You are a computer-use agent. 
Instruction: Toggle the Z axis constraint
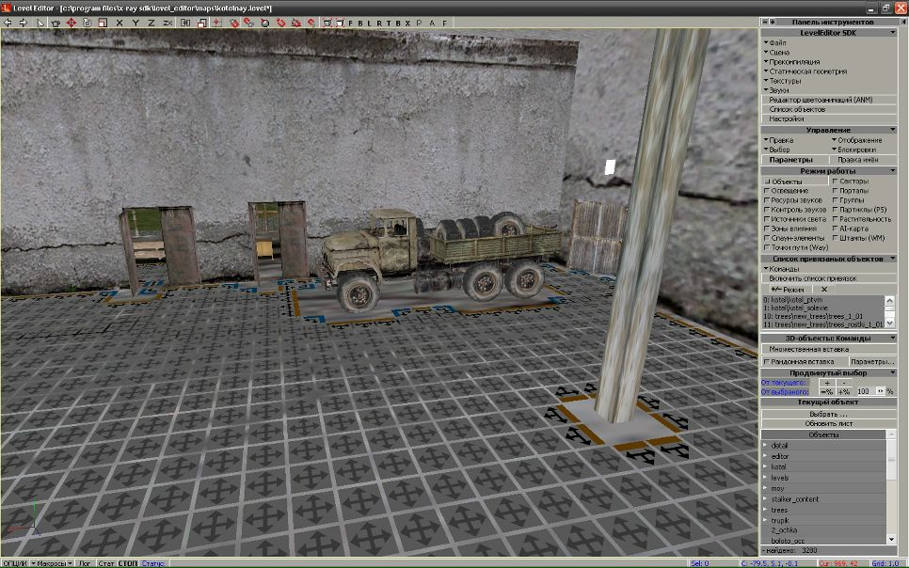tap(151, 22)
